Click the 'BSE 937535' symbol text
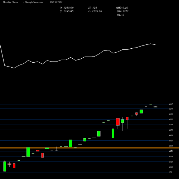The image size is (179, 179). pos(56,2)
